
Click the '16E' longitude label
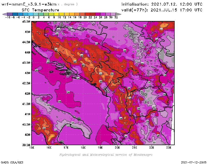click(x=49, y=148)
